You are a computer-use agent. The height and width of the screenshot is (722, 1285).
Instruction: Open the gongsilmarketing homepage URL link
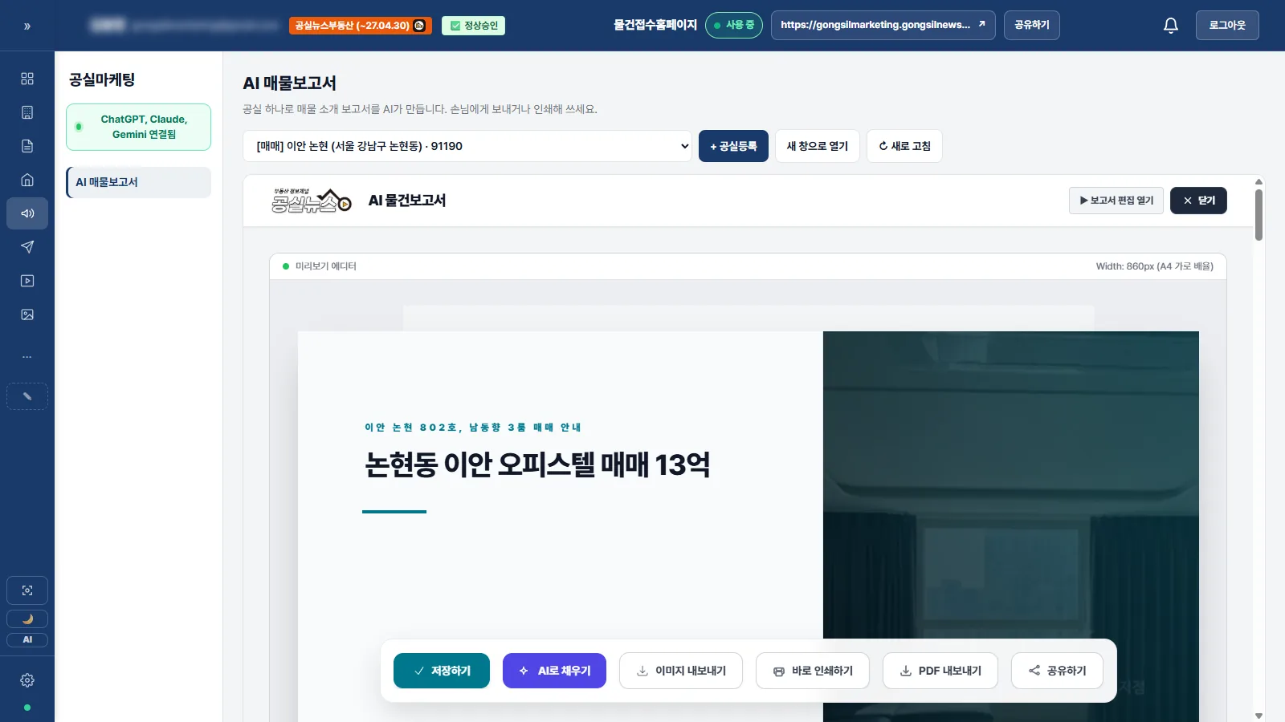click(x=883, y=26)
